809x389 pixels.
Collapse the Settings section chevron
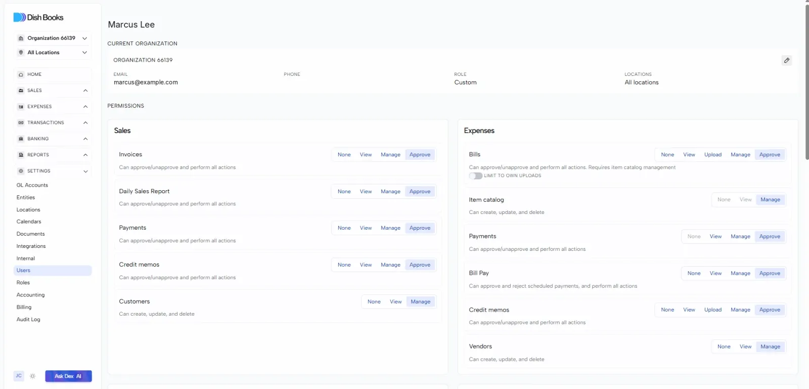click(85, 171)
